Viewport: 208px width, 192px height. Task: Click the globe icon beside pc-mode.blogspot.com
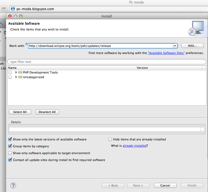[13, 9]
